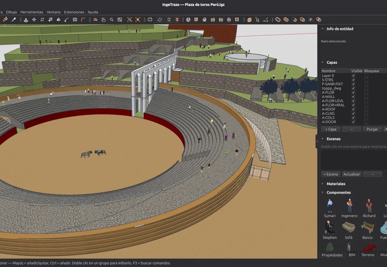Select the Offset tool

coord(75,20)
